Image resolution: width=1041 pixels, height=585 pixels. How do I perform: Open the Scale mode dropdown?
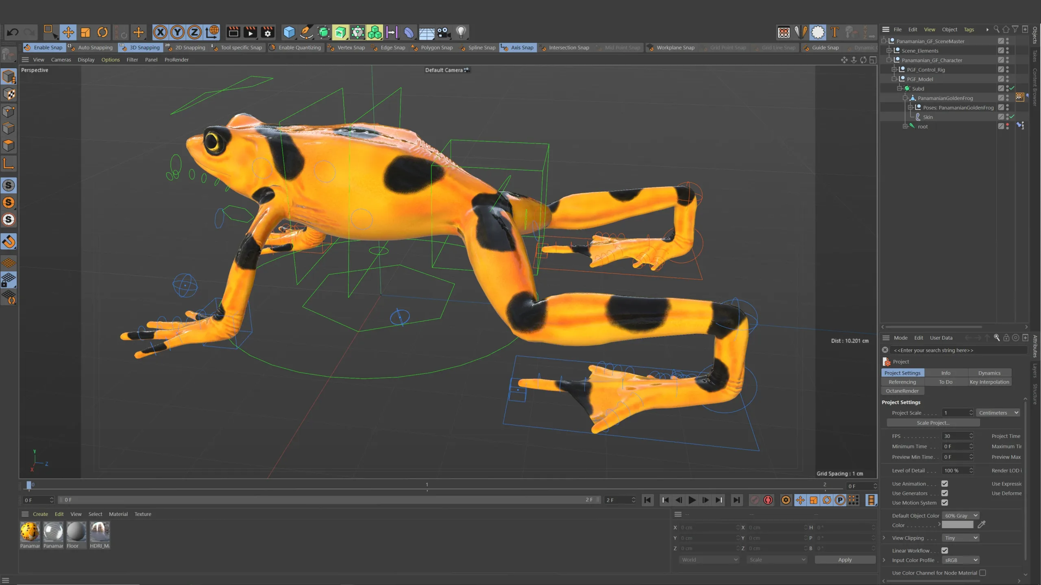(x=777, y=560)
